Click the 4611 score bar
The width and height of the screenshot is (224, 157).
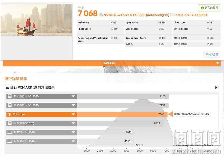(x=106, y=132)
